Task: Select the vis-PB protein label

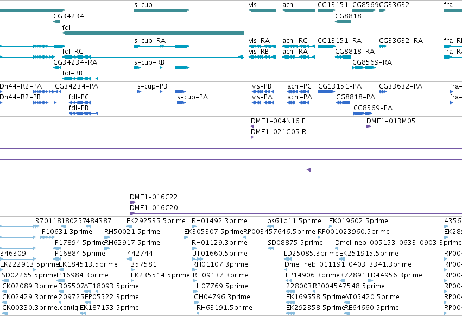Action: coord(261,86)
